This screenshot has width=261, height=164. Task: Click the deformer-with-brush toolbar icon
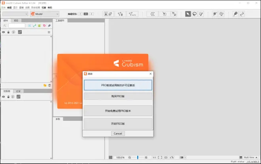(x=174, y=14)
